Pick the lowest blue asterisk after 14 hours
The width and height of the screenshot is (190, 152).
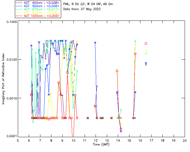(x=121, y=131)
